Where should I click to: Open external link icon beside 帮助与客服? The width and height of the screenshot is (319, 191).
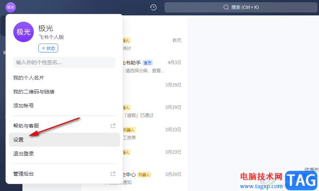(113, 126)
